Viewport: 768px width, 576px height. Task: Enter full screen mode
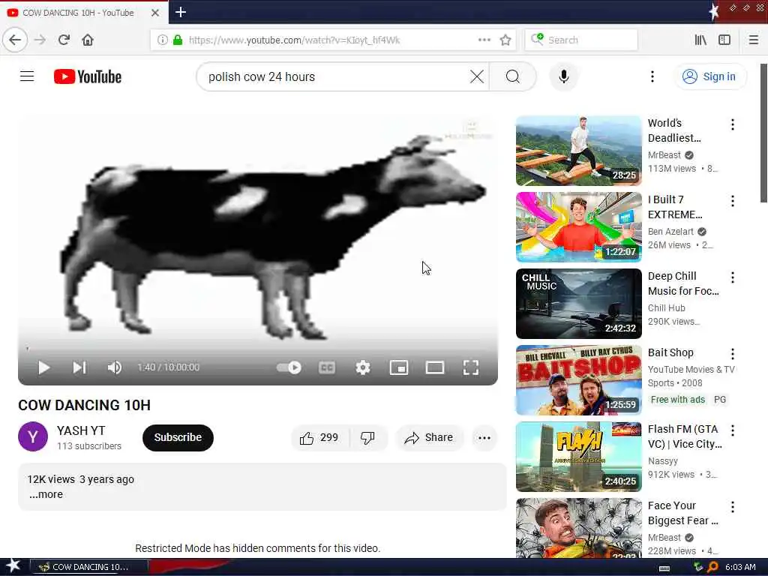click(x=471, y=367)
